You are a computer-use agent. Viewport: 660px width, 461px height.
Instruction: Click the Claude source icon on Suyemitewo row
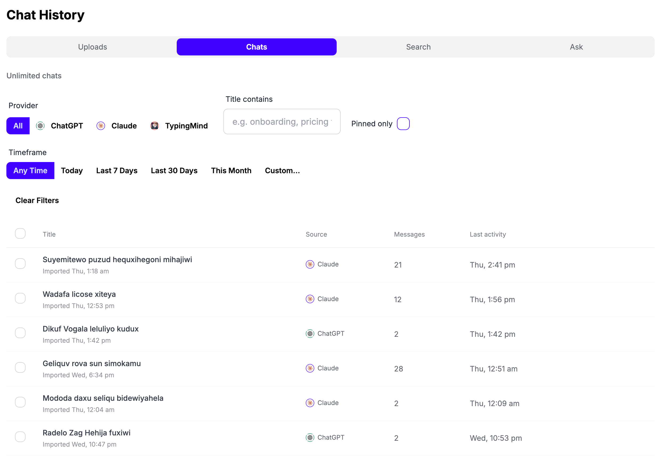pyautogui.click(x=309, y=264)
